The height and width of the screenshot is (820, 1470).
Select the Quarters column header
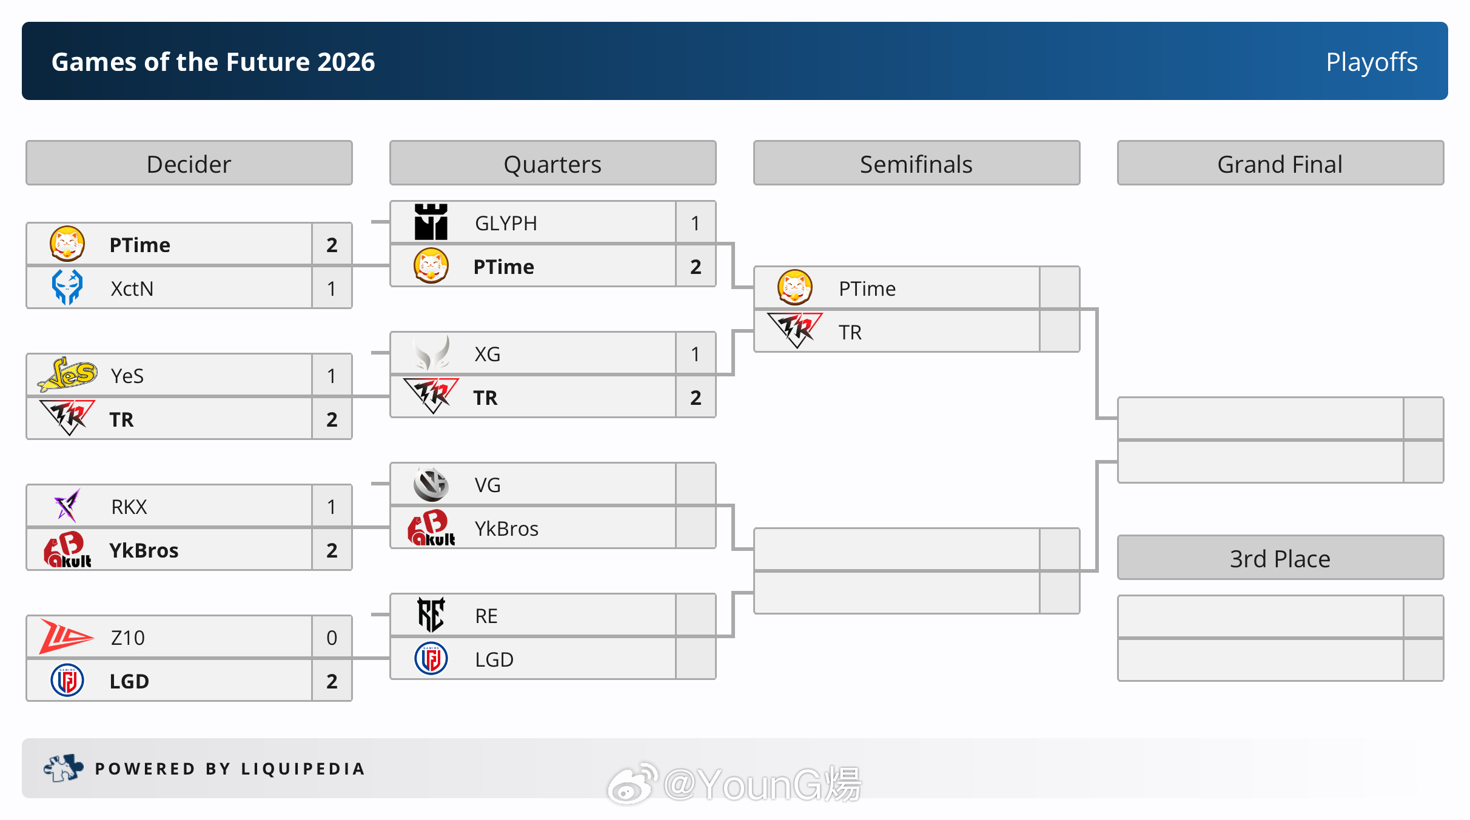point(553,164)
